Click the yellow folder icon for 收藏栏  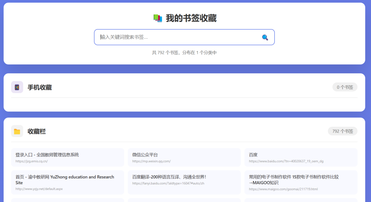click(x=17, y=131)
